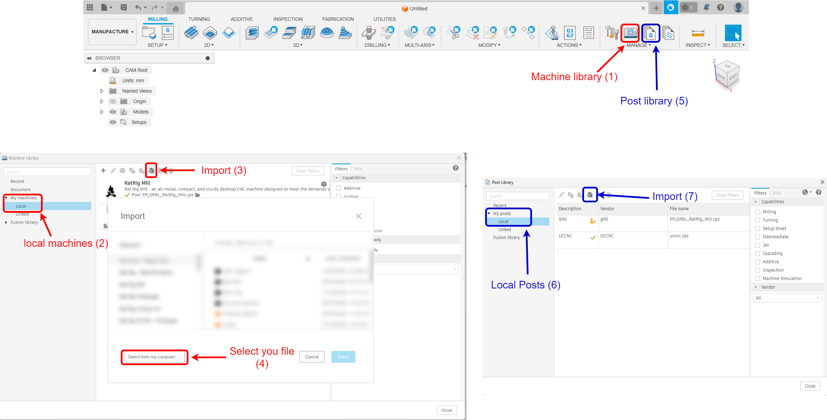827x420 pixels.
Task: Check the Machine Simulation capability filter
Action: tap(758, 278)
